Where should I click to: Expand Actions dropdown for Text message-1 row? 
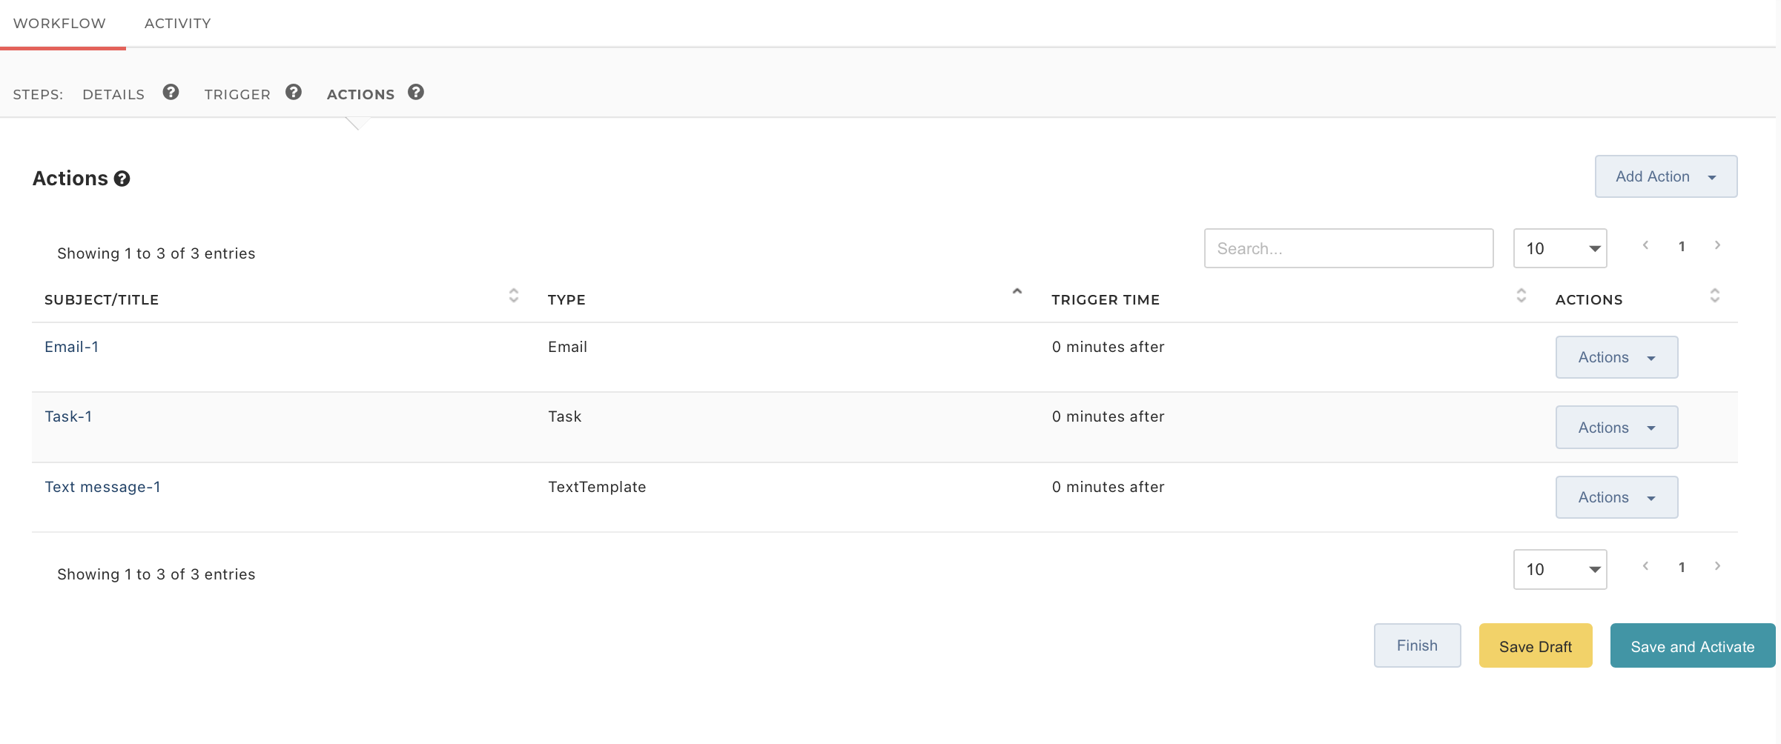(x=1616, y=497)
